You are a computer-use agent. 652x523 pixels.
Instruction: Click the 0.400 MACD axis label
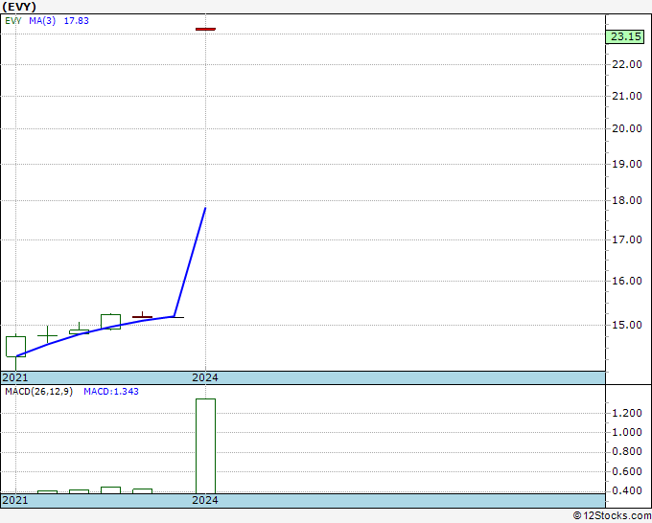tap(627, 490)
